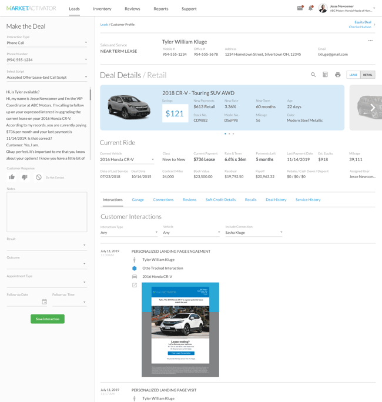
Task: Click the search magnifier in Deal Details
Action: [313, 75]
